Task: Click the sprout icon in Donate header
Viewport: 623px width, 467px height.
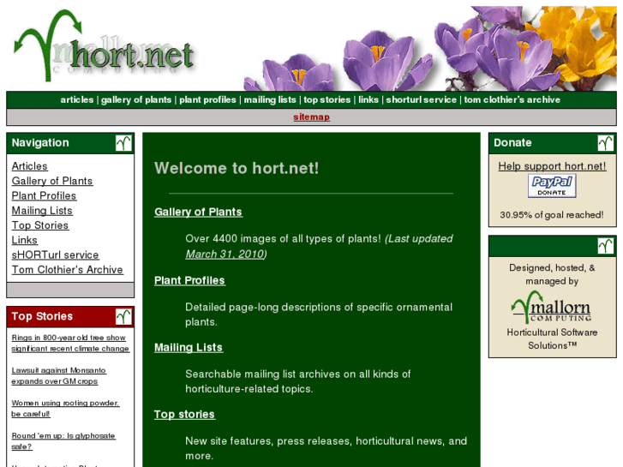Action: coord(606,143)
